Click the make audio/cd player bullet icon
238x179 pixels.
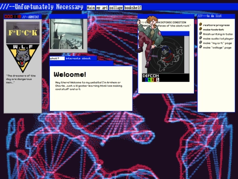point(201,38)
